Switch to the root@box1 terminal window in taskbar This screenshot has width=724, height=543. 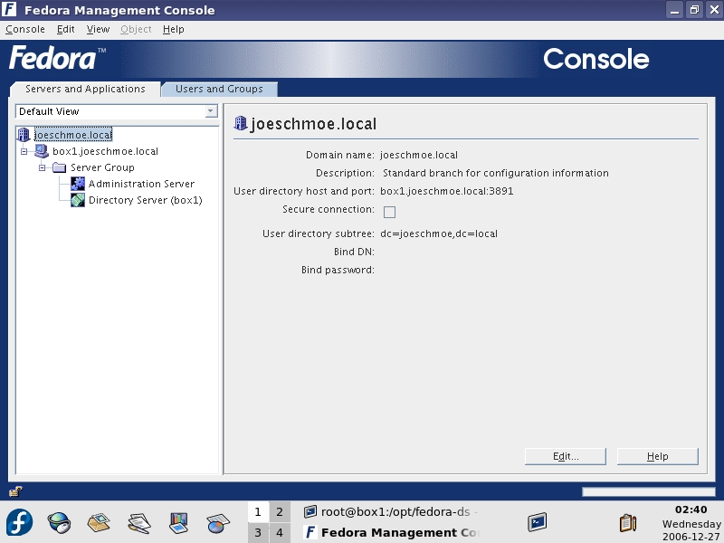391,512
